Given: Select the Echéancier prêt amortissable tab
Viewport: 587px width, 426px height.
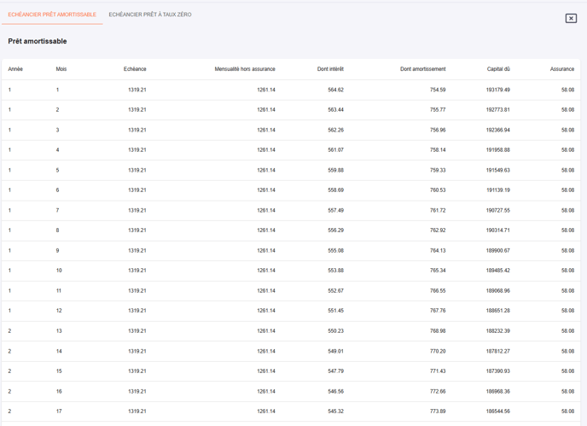Looking at the screenshot, I should tap(52, 15).
